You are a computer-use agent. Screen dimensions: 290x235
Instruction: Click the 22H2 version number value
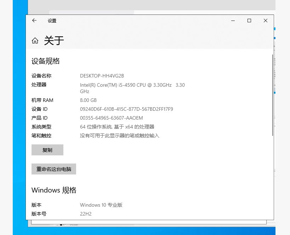[86, 214]
